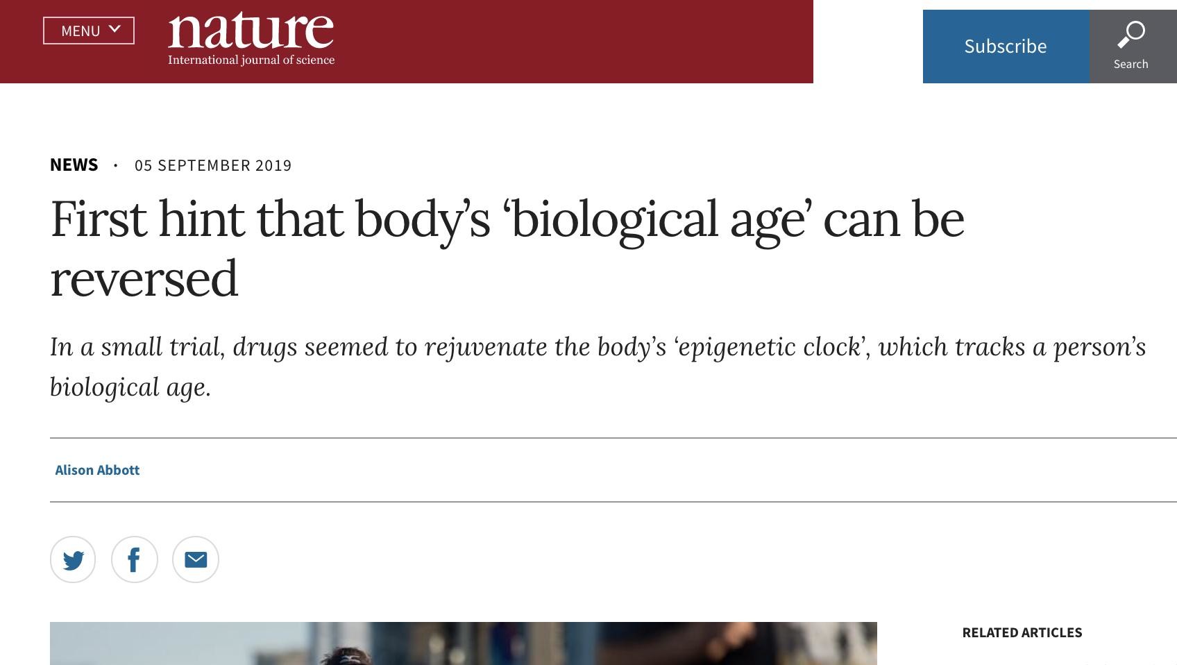The height and width of the screenshot is (665, 1177).
Task: Click the magnifying glass search icon
Action: tap(1131, 35)
